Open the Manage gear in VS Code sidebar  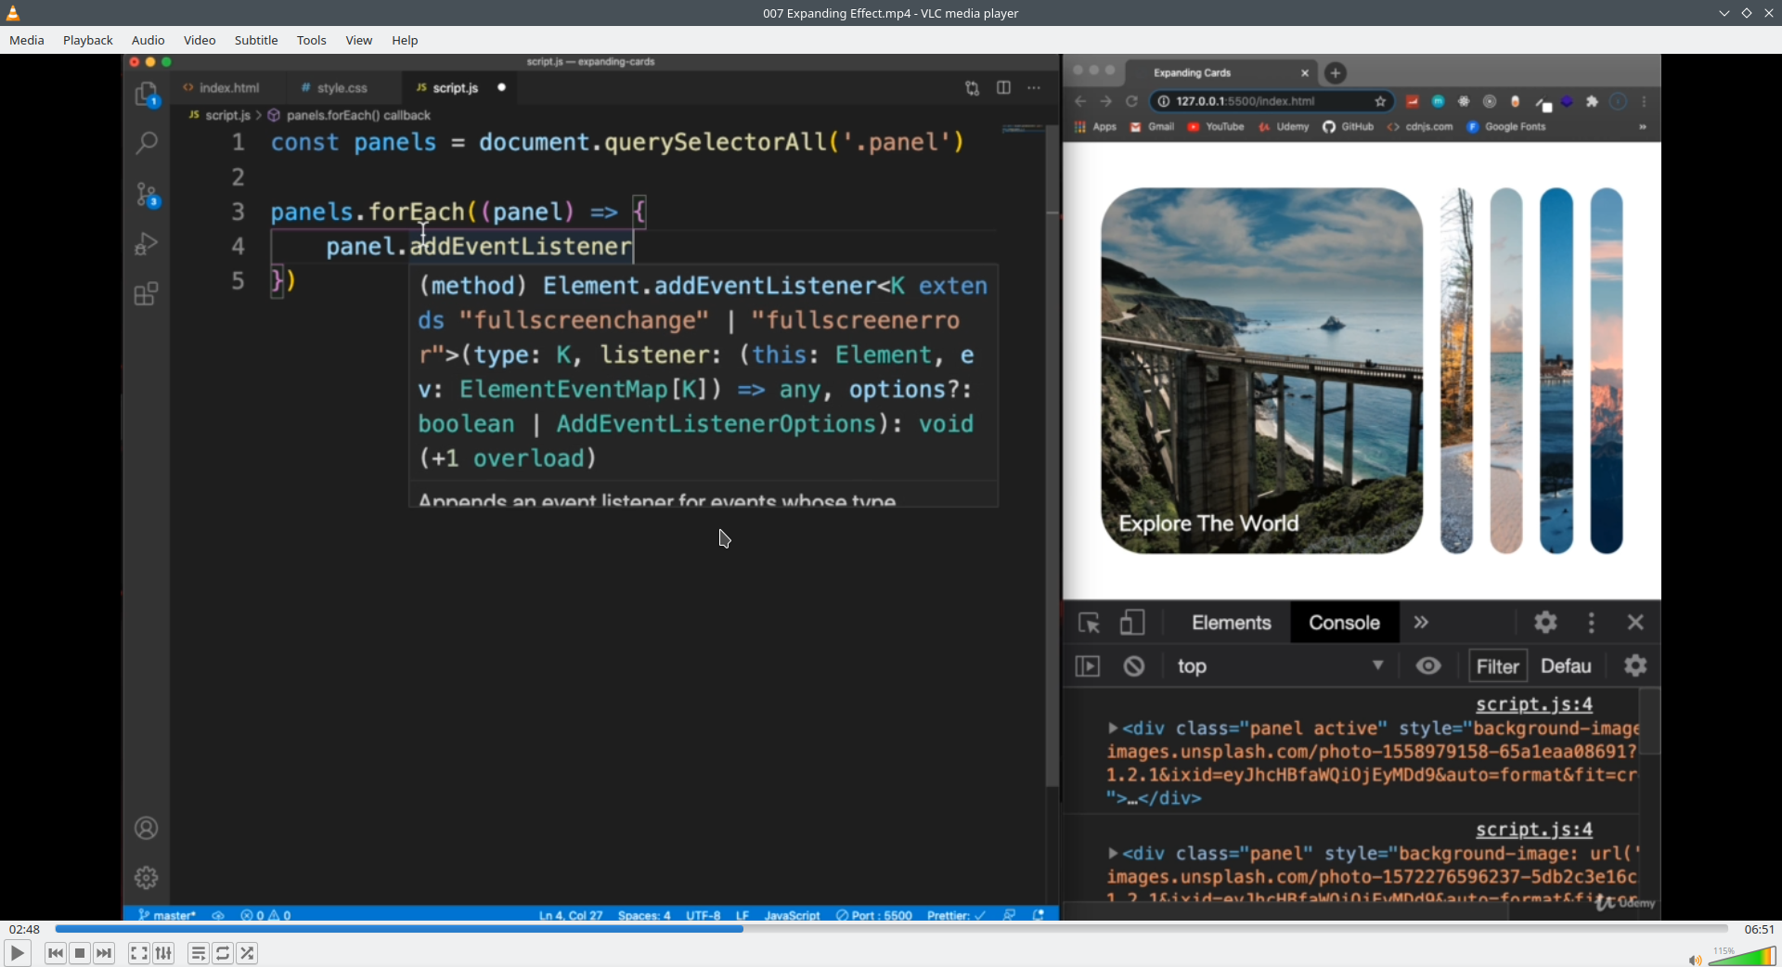tap(147, 877)
